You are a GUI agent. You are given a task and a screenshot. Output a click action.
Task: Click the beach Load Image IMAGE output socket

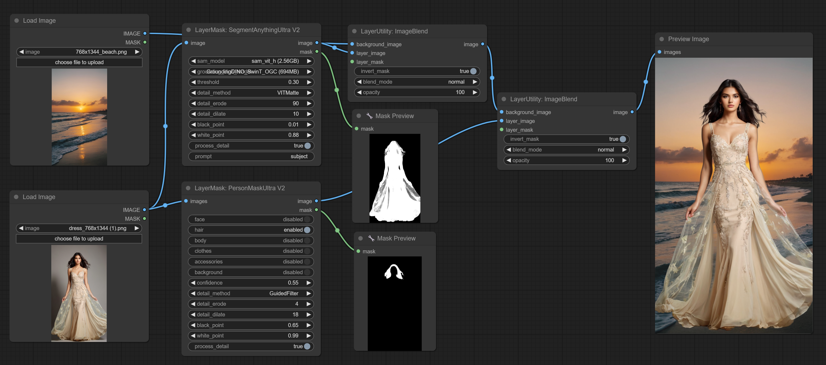pyautogui.click(x=145, y=33)
